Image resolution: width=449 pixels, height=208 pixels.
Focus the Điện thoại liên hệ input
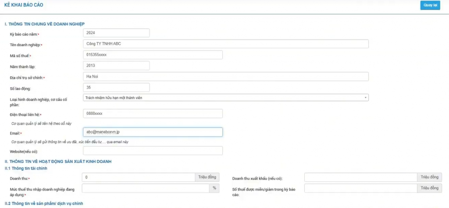(x=153, y=113)
